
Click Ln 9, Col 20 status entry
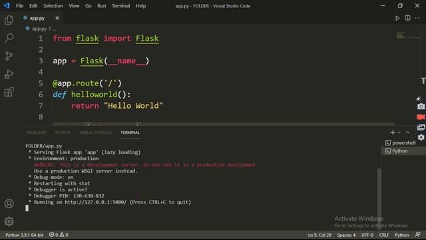[319, 235]
